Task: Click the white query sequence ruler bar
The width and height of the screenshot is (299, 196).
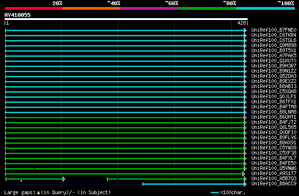Action: tap(125, 19)
